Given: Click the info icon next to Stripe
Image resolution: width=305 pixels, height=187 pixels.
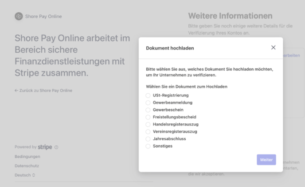Looking at the screenshot, I should click(x=56, y=147).
